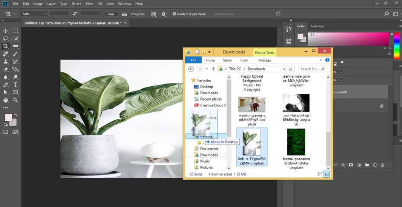The image size is (402, 207).
Task: Toggle Delete Cropped Pixels checkbox
Action: pos(174,14)
